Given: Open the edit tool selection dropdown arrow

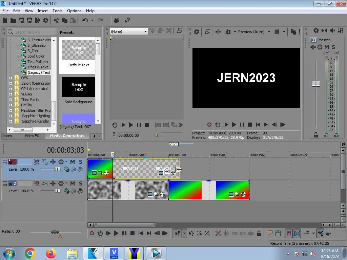Looking at the screenshot, I should coord(184,234).
